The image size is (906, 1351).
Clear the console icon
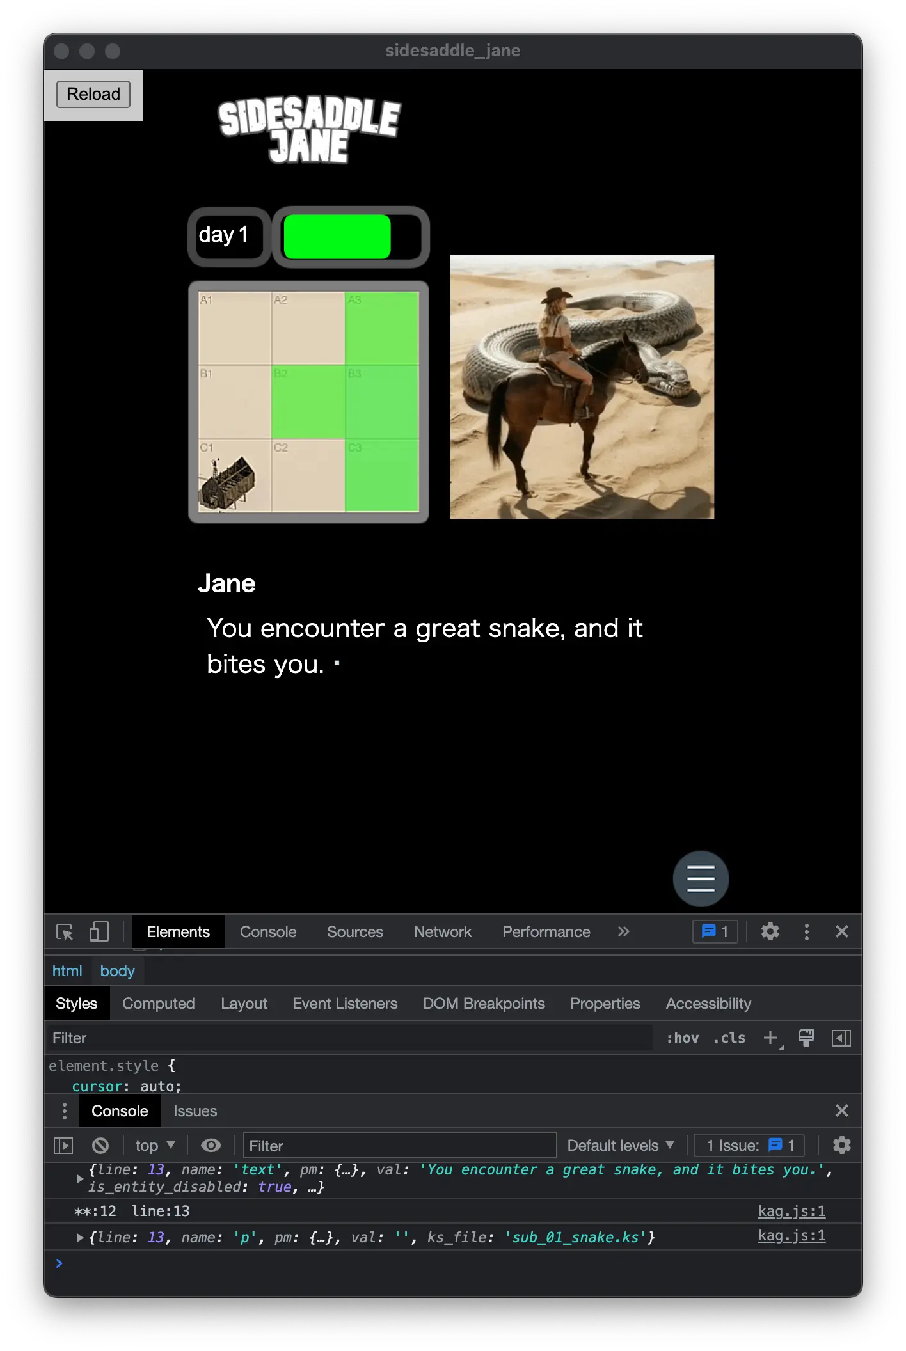click(x=100, y=1146)
